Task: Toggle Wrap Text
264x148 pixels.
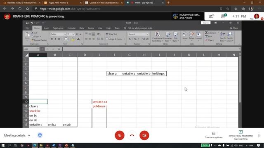Action: [x=111, y=34]
